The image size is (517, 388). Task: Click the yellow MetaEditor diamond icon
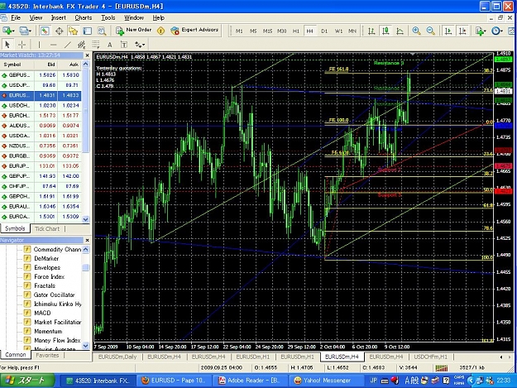click(160, 31)
